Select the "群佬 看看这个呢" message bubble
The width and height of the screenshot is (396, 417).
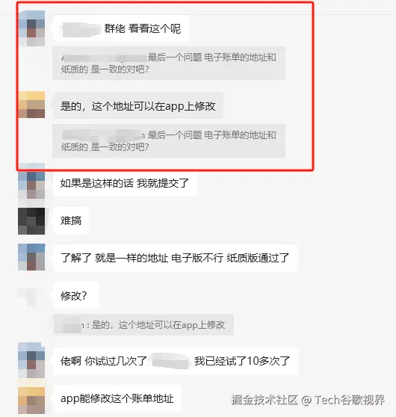(x=121, y=28)
